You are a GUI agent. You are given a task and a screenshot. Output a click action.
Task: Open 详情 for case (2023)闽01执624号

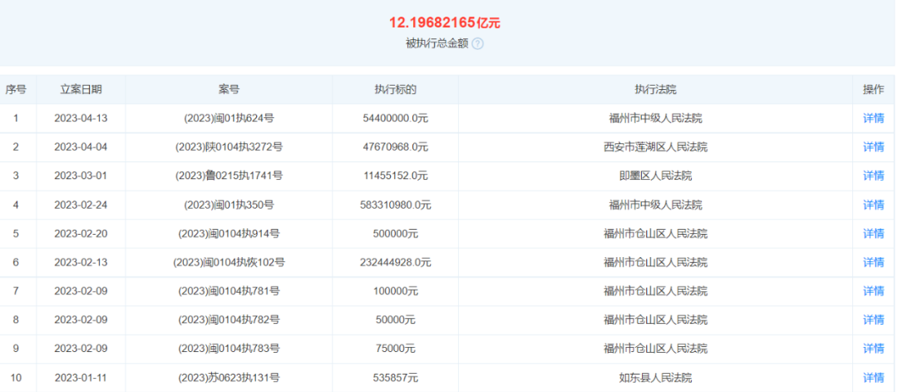click(873, 119)
